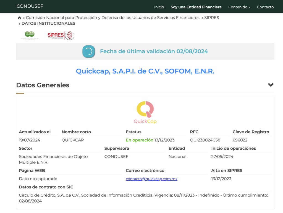This screenshot has width=283, height=213.
Task: Click the home icon in breadcrumb
Action: pos(19,18)
